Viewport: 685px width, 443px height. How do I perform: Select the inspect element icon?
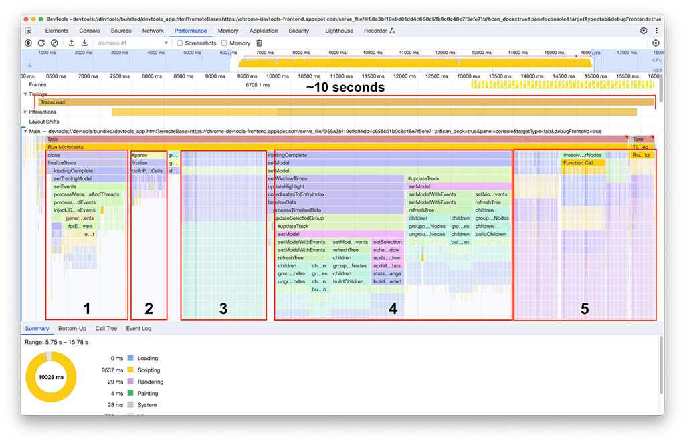(27, 31)
